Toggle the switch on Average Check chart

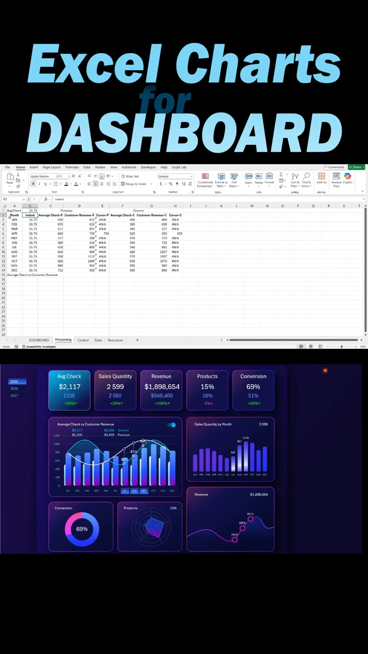point(172,425)
